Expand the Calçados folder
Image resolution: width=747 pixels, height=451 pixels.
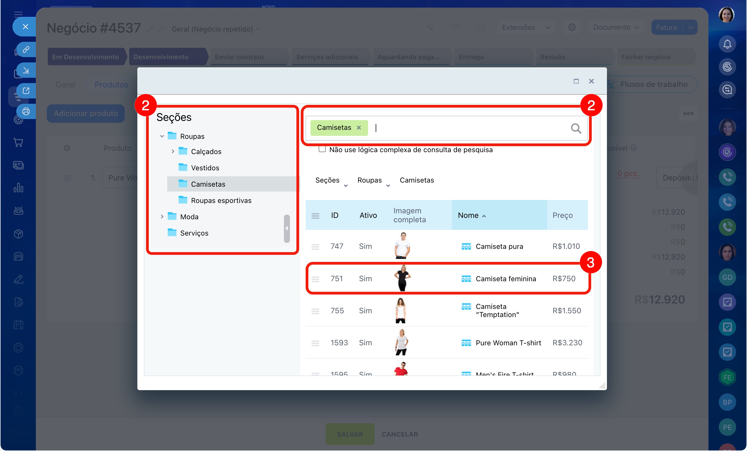click(173, 151)
